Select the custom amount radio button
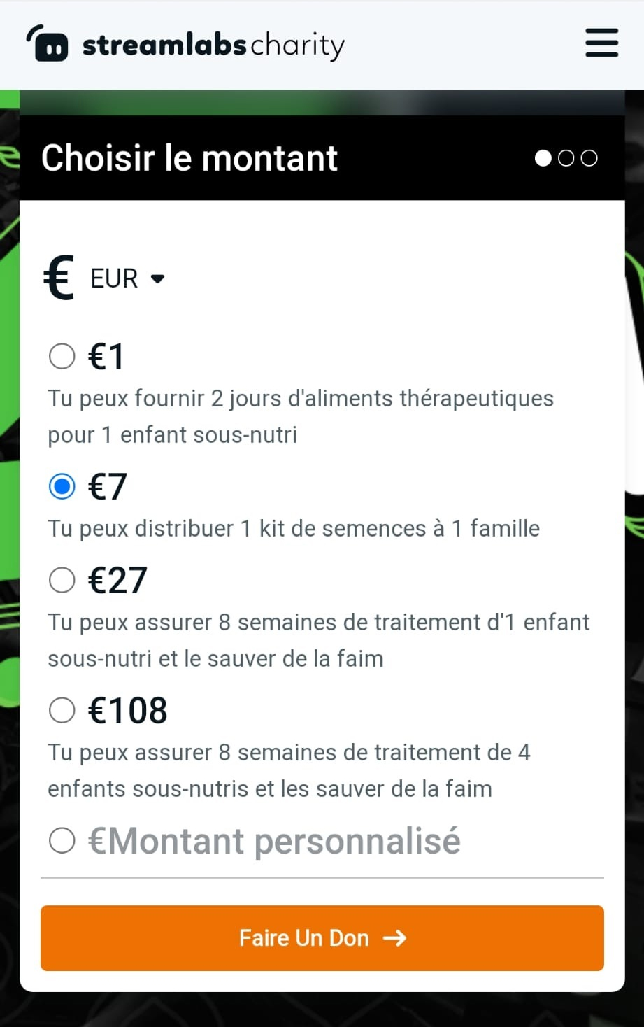644x1027 pixels. [62, 840]
